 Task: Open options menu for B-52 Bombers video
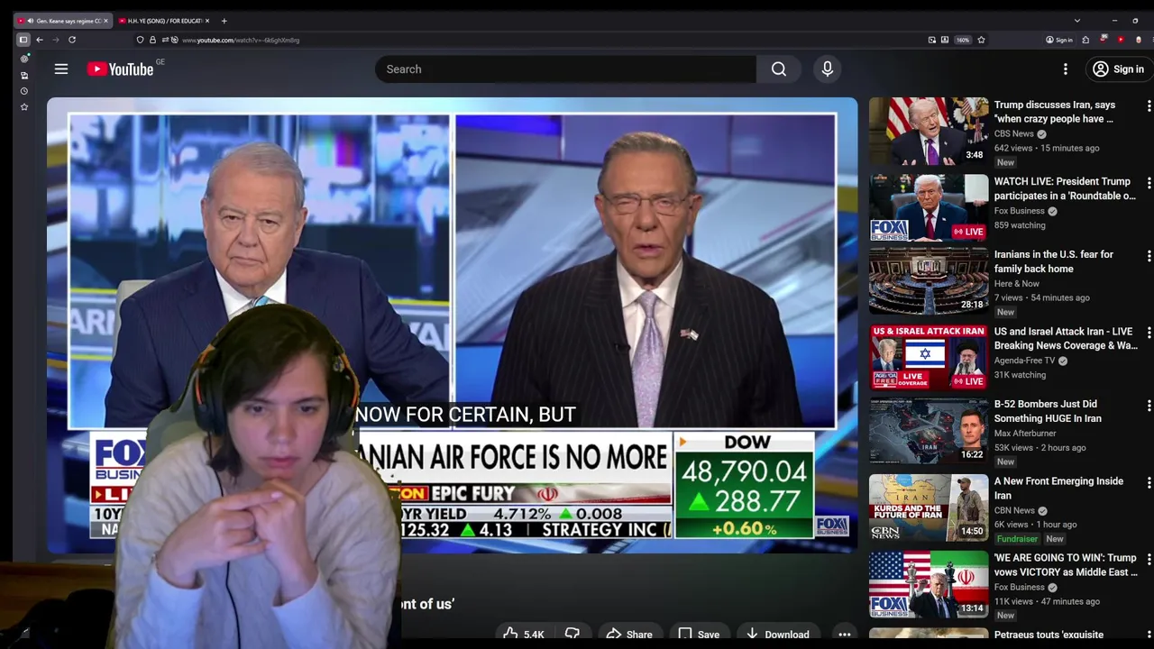coord(1149,406)
